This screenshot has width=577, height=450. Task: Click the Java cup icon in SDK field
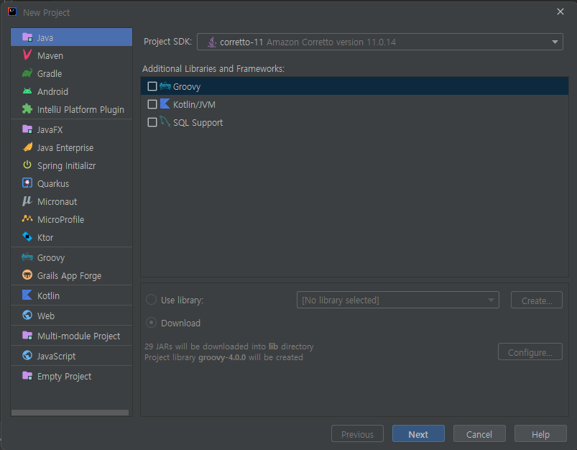(212, 42)
